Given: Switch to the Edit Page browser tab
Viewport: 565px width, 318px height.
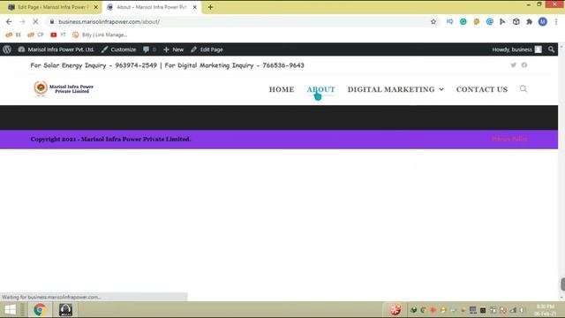Looking at the screenshot, I should [x=50, y=7].
